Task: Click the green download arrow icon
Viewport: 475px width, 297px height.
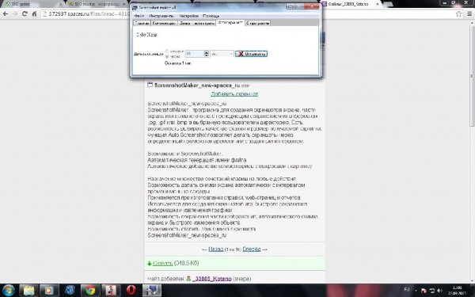Action: pos(150,264)
